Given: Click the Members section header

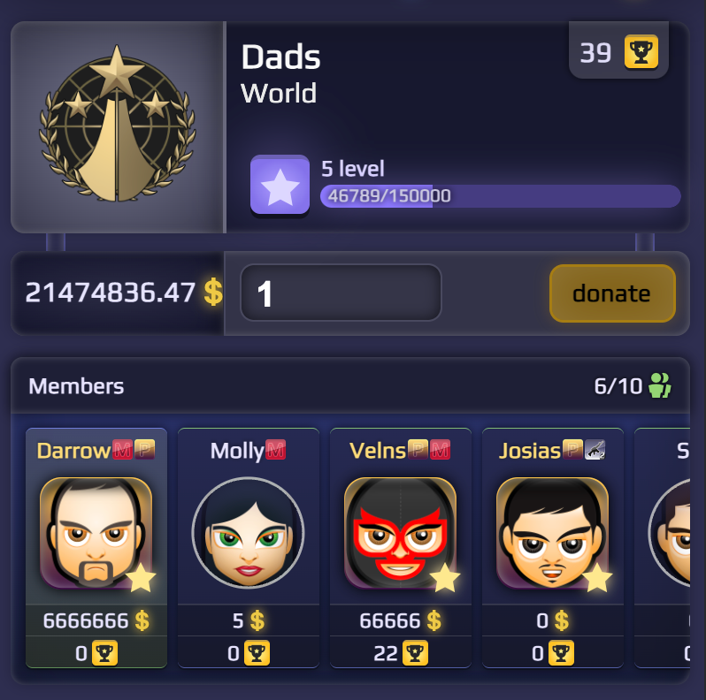Looking at the screenshot, I should pos(350,385).
